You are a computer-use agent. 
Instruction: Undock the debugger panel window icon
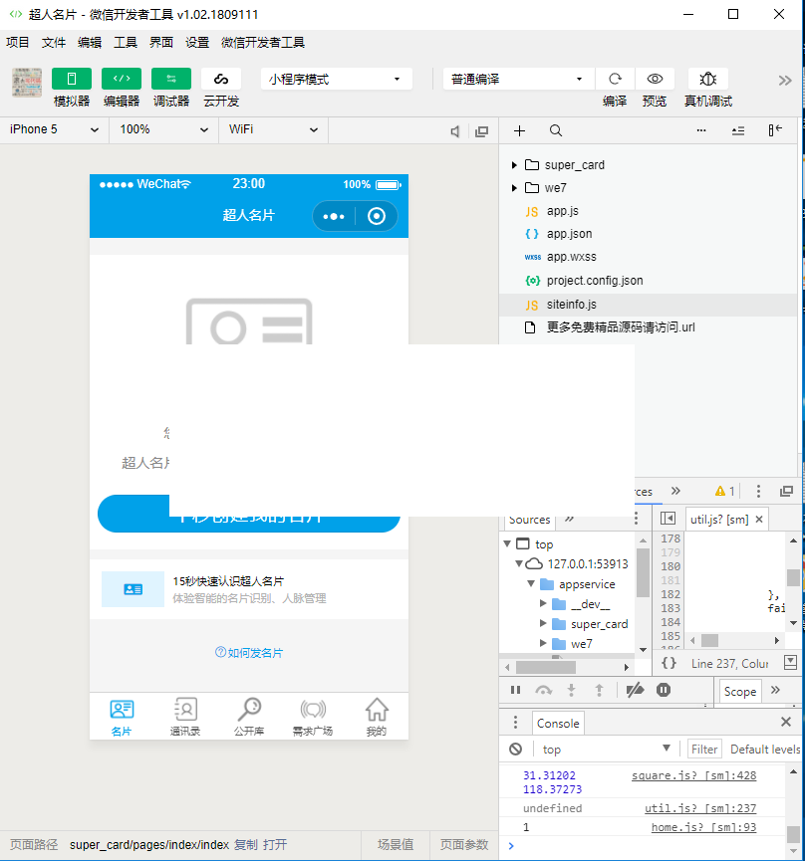click(787, 491)
